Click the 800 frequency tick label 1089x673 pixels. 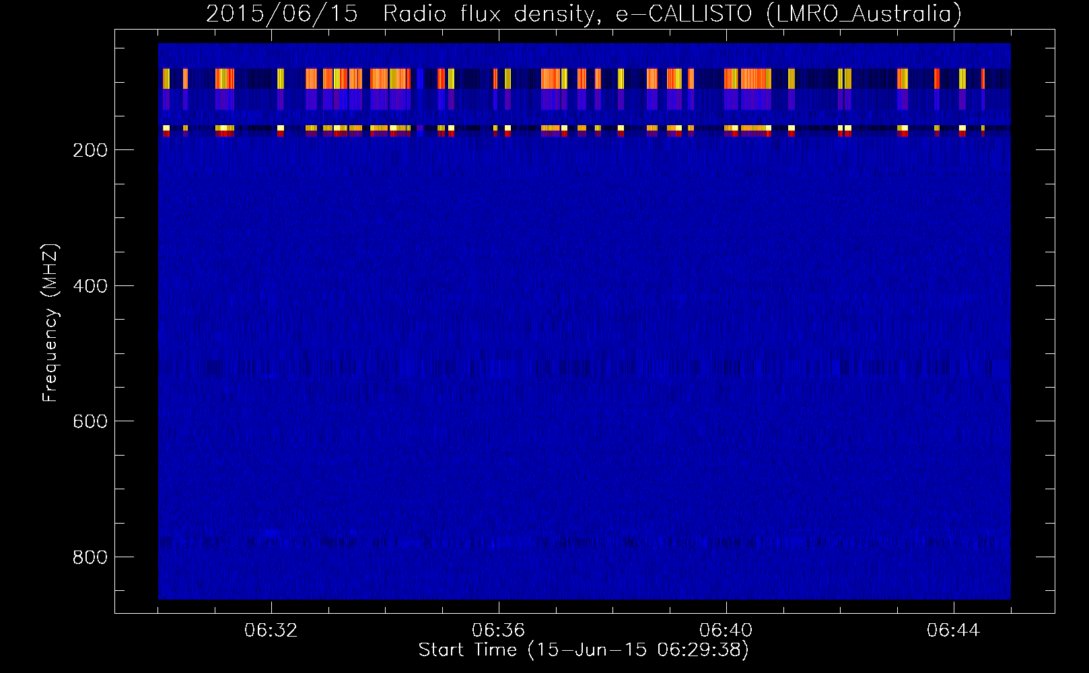click(90, 557)
